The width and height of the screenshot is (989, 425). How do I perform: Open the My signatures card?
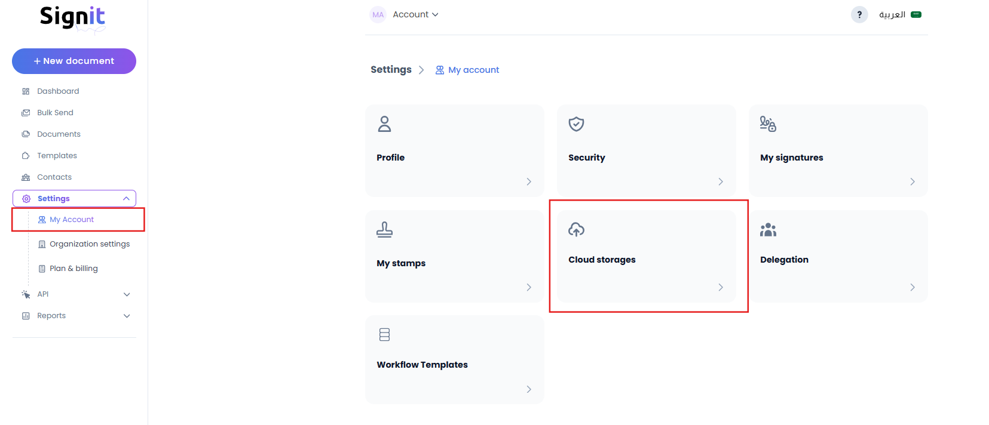click(838, 150)
